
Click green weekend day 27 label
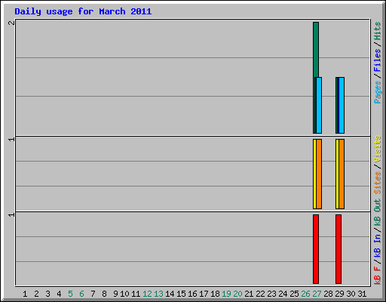tap(317, 294)
